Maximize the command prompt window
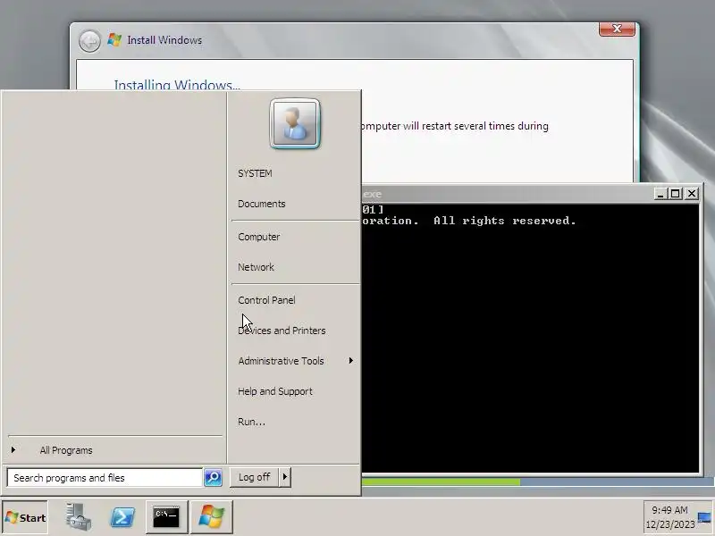The width and height of the screenshot is (715, 536). coord(676,194)
